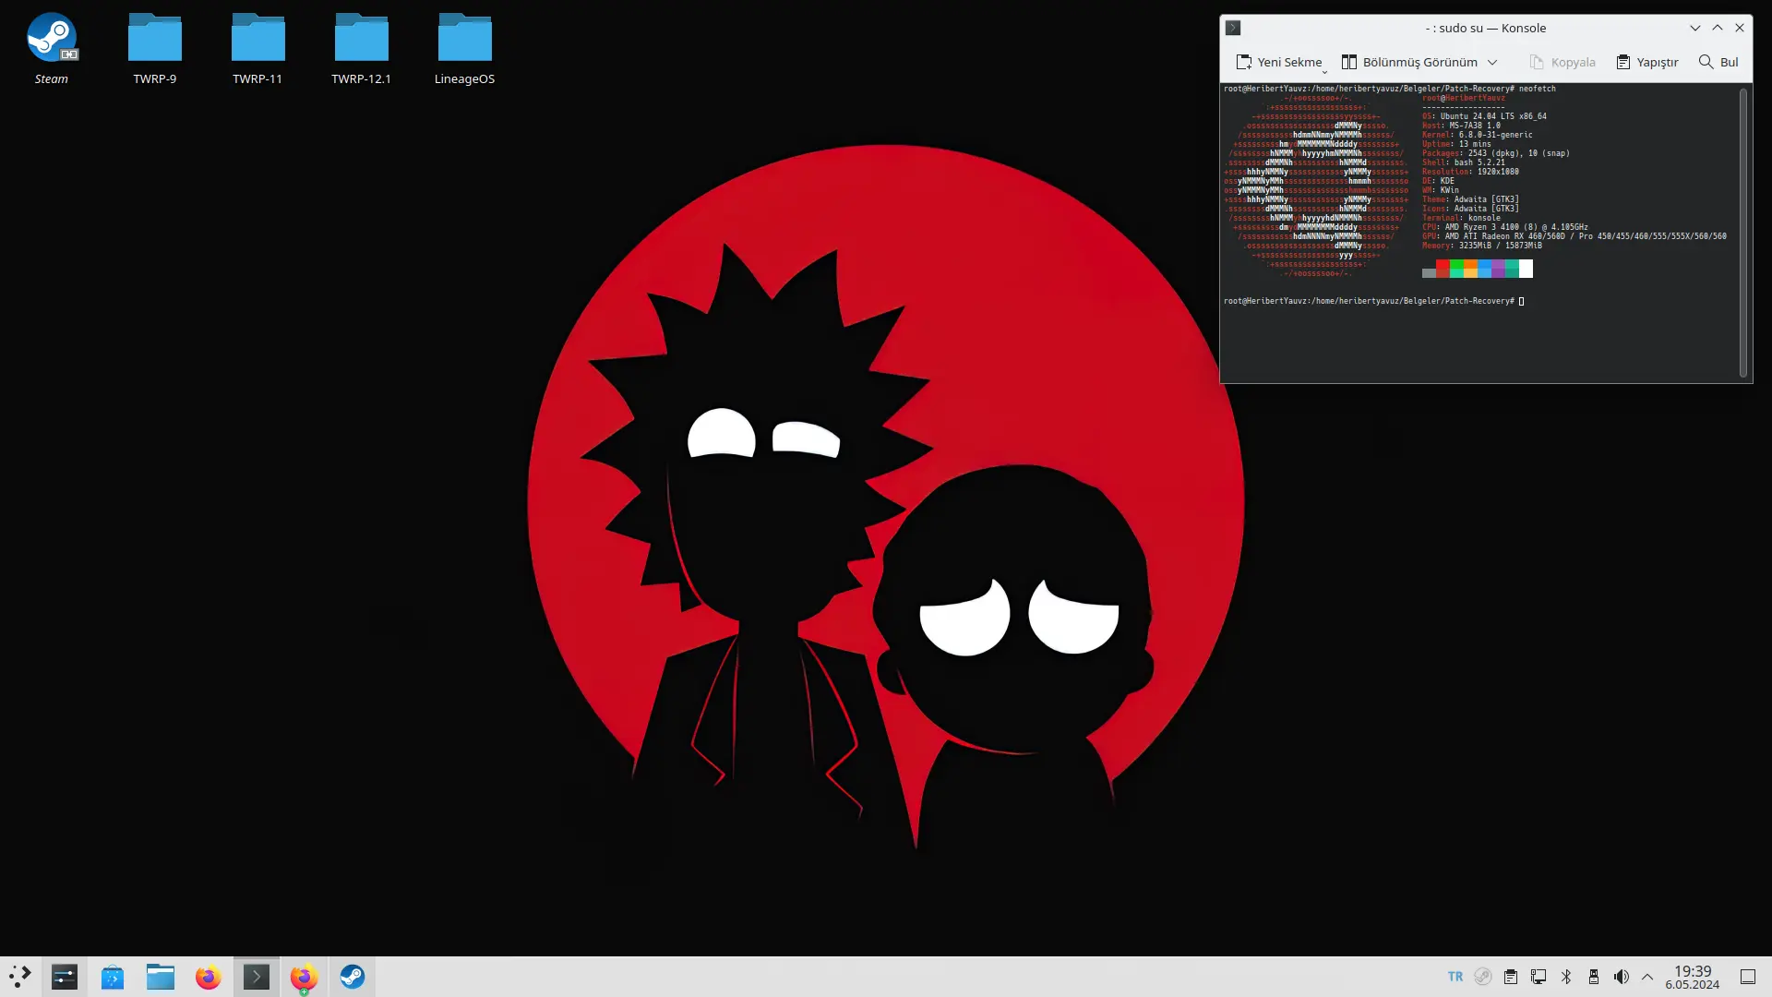Select the TWRP-12.1 folder

click(361, 49)
